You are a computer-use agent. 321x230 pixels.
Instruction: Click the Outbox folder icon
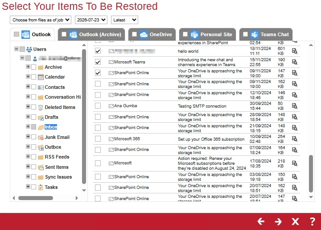[x=41, y=147]
